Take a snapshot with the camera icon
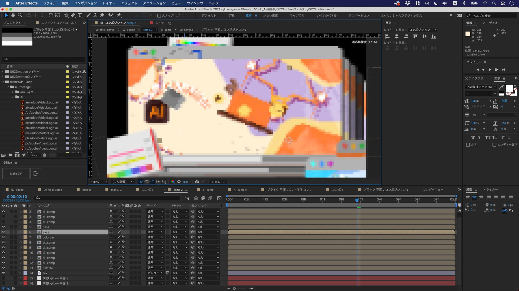This screenshot has height=291, width=519. (x=197, y=182)
